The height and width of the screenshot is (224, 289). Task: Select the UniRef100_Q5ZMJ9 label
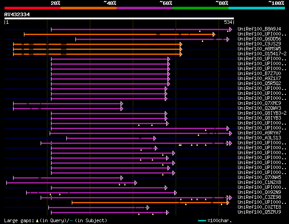(x=259, y=212)
